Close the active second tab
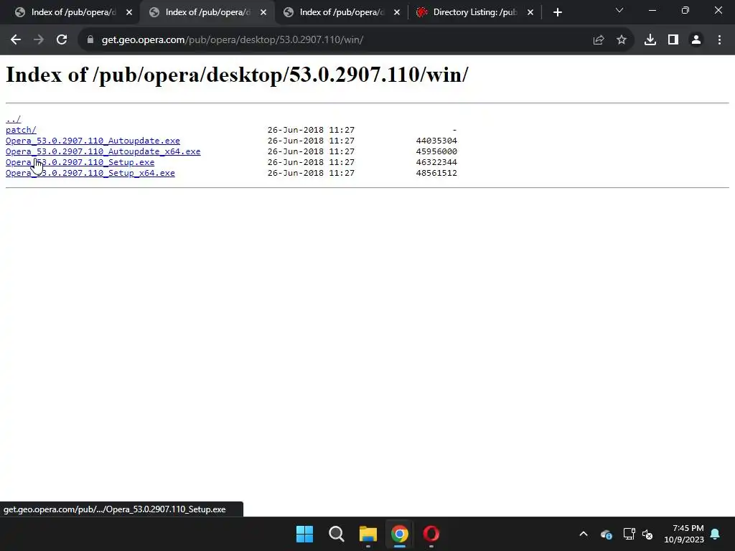735x551 pixels. pos(263,12)
